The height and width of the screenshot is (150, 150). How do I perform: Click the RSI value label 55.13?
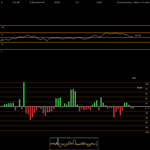[x=138, y=35]
